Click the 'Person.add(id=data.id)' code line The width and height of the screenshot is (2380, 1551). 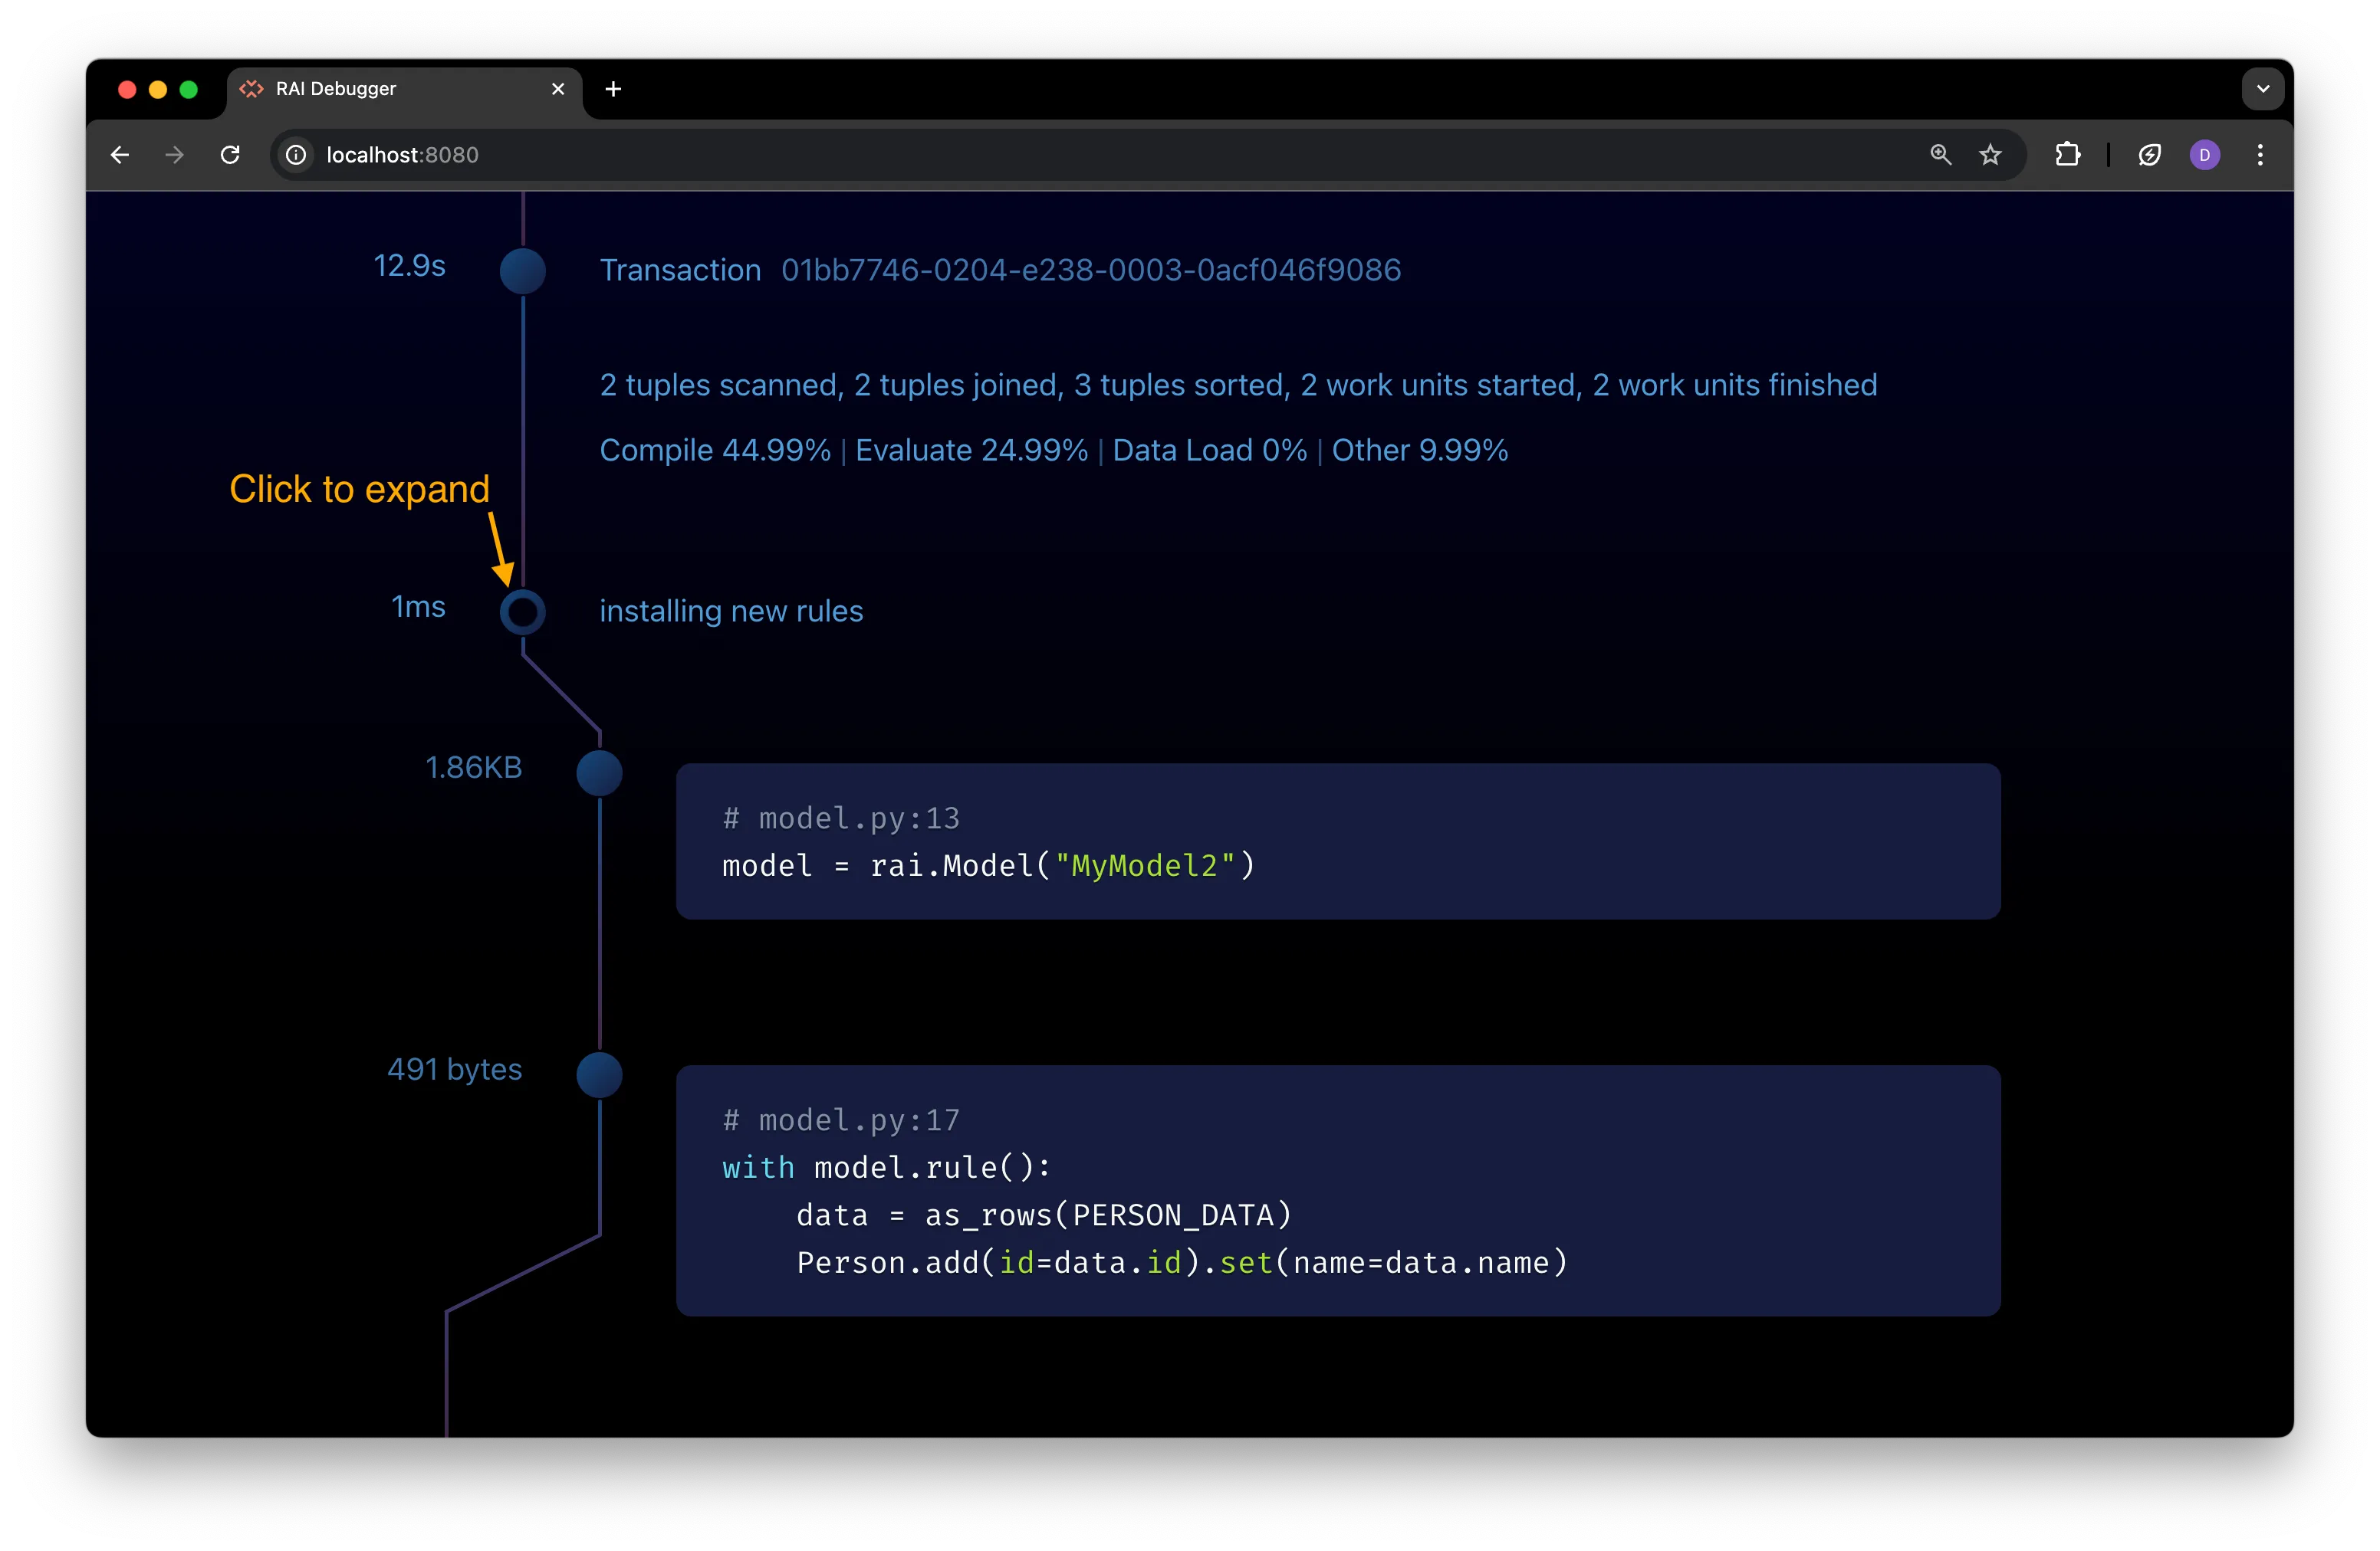coord(1182,1263)
